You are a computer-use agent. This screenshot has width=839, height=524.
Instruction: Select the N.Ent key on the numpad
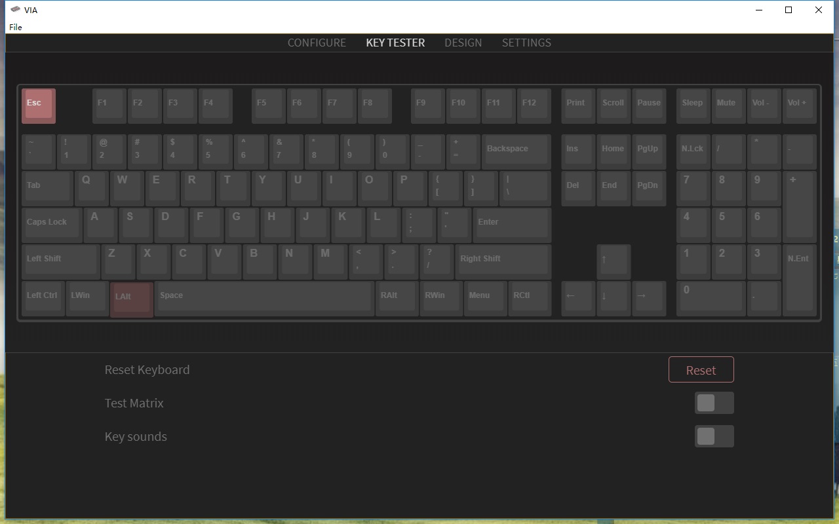click(x=800, y=280)
